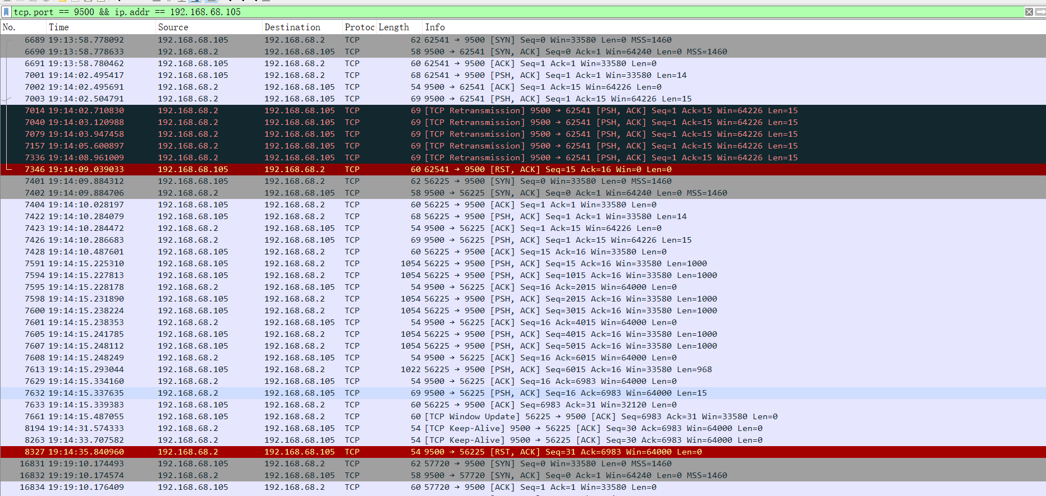This screenshot has width=1046, height=496.
Task: Select retransmission packet 7157
Action: (523, 146)
